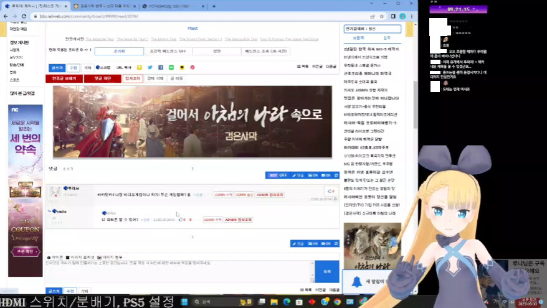Refresh comments in the lower blue bar
Screen dimensions: 547x308
pyautogui.click(x=336, y=243)
